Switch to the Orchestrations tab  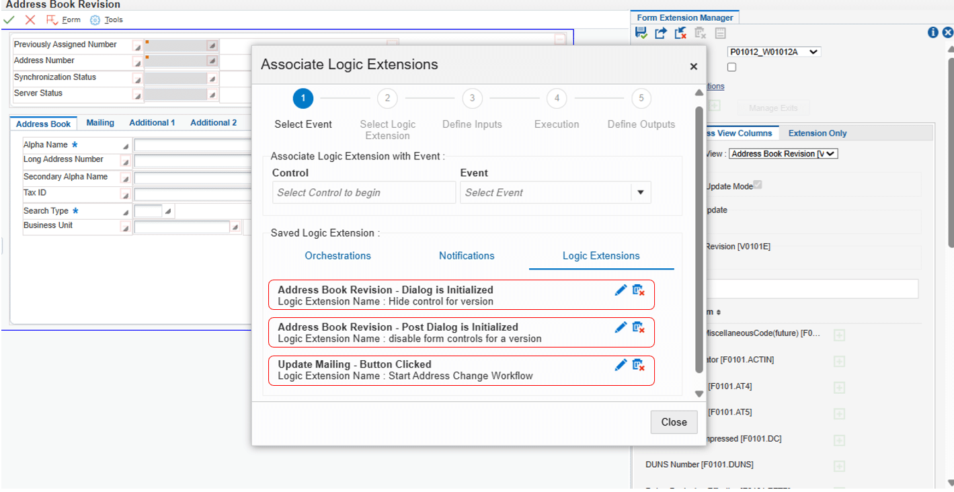pyautogui.click(x=337, y=256)
